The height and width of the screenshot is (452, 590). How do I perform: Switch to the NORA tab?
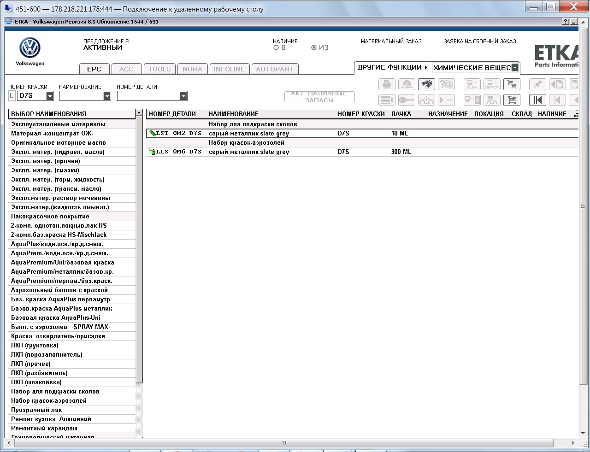click(192, 69)
